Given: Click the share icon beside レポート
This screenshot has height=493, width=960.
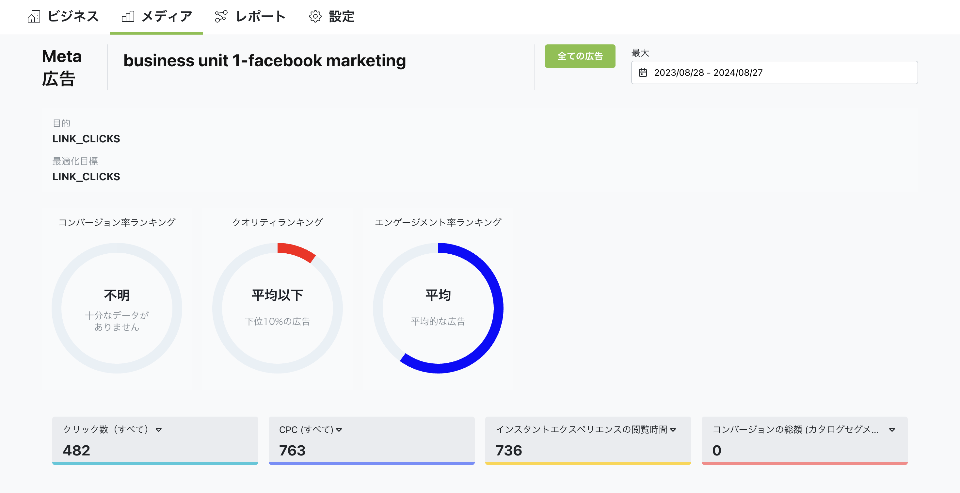Looking at the screenshot, I should (x=221, y=16).
